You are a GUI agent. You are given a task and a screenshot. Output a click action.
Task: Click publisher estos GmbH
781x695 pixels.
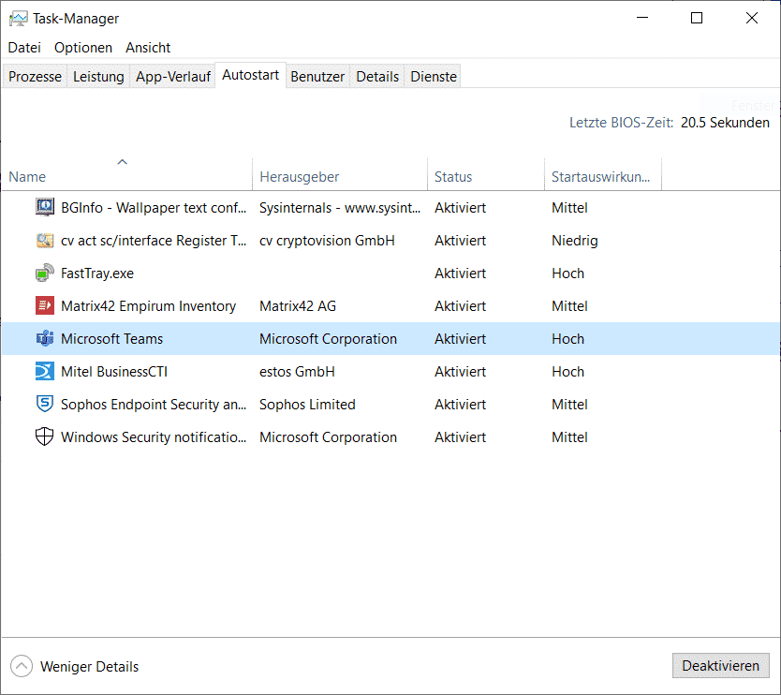(297, 372)
